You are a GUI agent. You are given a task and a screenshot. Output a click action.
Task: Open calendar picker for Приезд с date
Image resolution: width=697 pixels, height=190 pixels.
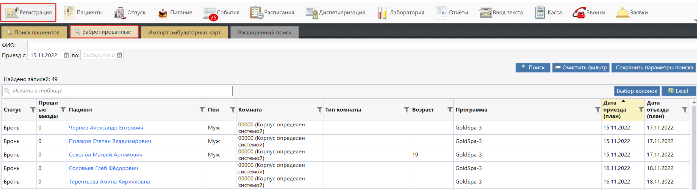(66, 55)
